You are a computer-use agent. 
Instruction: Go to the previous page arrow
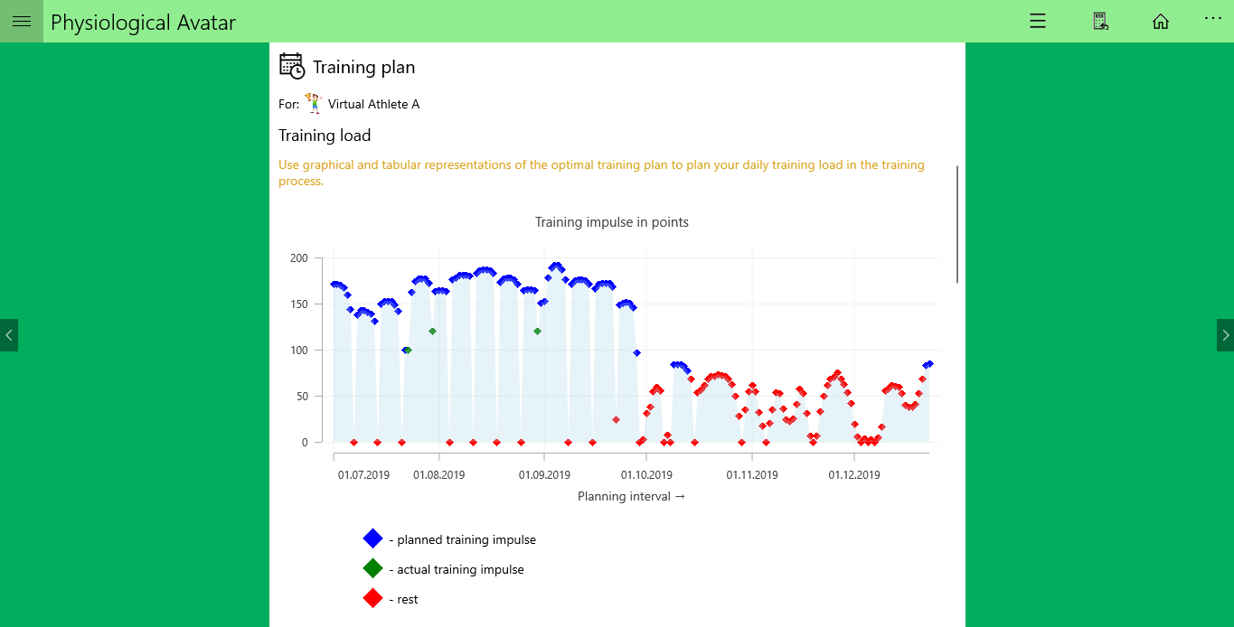pyautogui.click(x=9, y=335)
